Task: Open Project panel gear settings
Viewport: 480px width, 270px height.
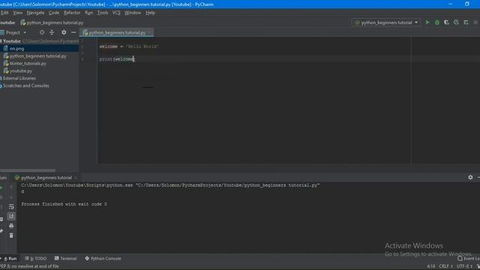Action: (64, 32)
